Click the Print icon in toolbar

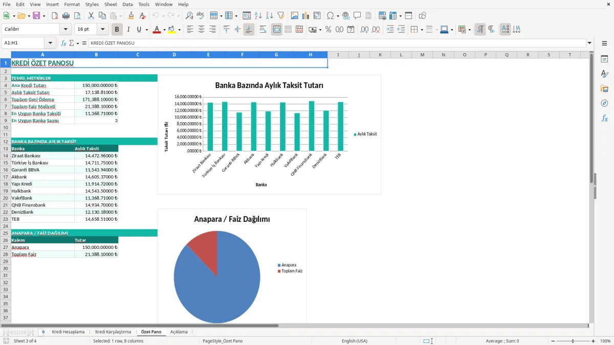coord(65,16)
